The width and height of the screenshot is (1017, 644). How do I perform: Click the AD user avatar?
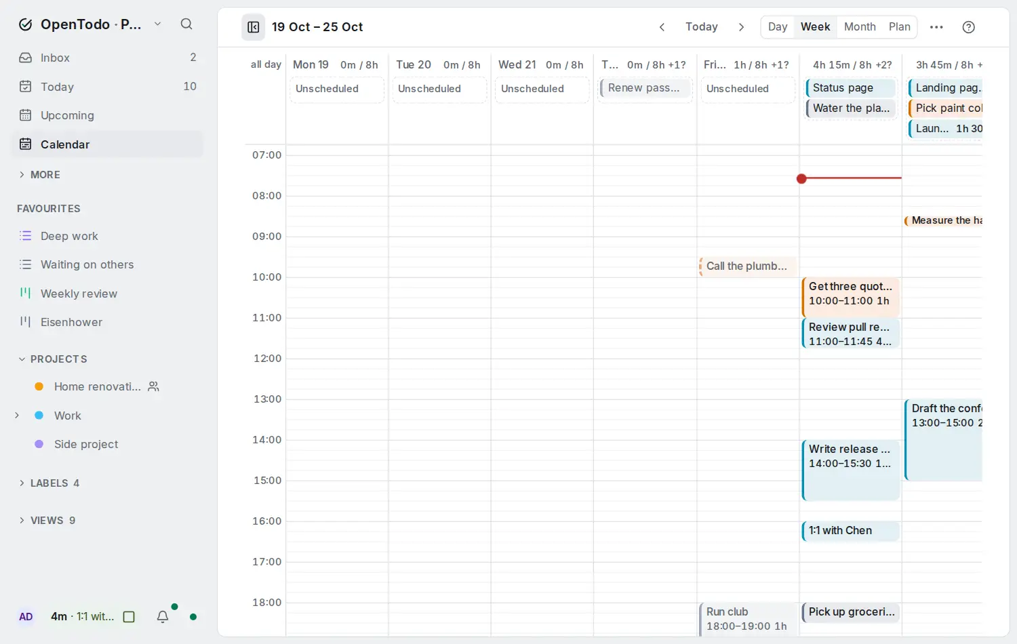(x=26, y=617)
